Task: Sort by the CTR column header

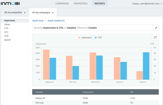Action: [x=131, y=92]
